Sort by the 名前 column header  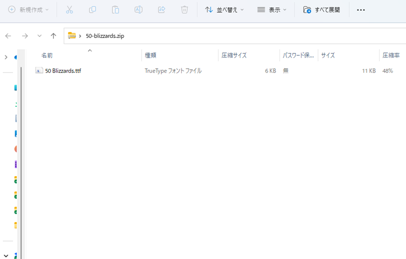click(47, 55)
